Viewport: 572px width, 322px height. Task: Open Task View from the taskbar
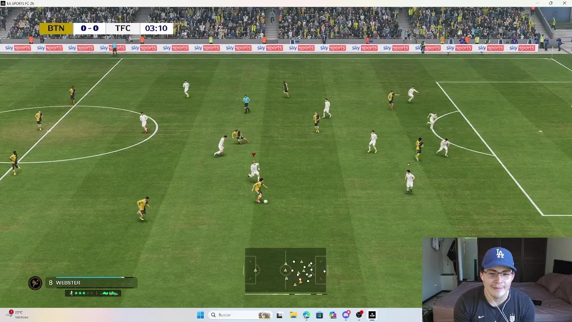point(279,315)
